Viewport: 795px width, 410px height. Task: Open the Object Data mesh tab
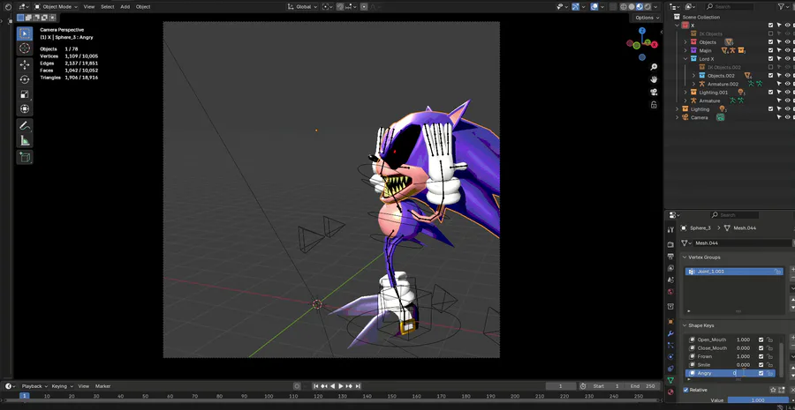click(x=670, y=380)
